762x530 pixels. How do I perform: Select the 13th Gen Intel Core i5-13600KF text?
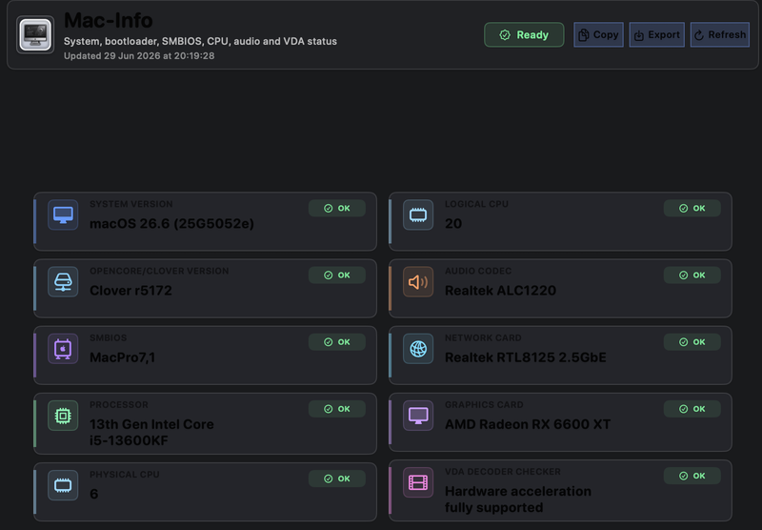[151, 432]
